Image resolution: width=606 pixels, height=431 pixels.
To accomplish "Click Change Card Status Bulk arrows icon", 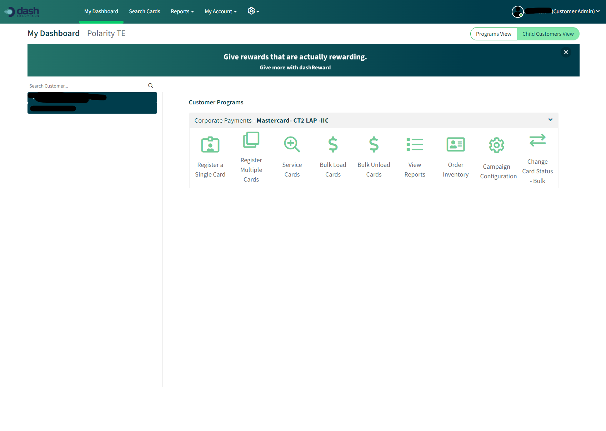I will point(537,140).
